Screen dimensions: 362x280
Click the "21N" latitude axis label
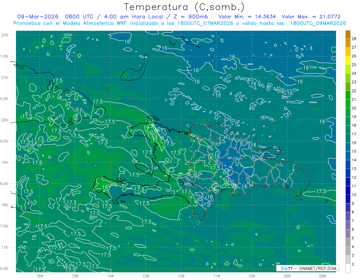(x=4, y=77)
